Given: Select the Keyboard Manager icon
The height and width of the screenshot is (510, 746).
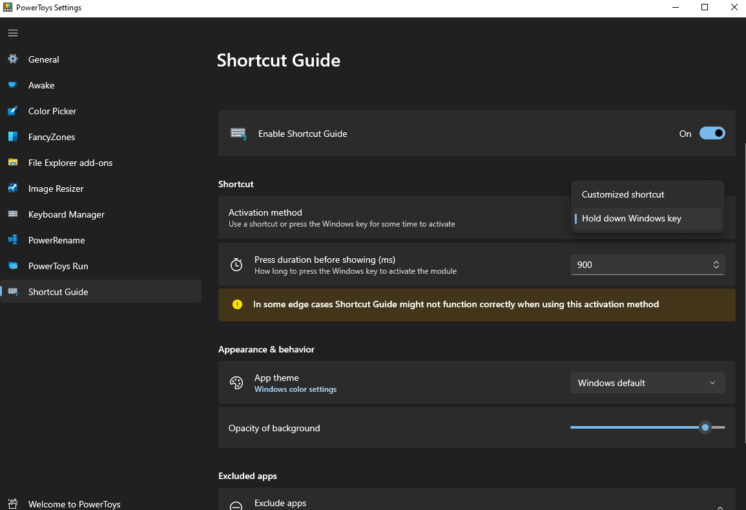Looking at the screenshot, I should pyautogui.click(x=12, y=214).
